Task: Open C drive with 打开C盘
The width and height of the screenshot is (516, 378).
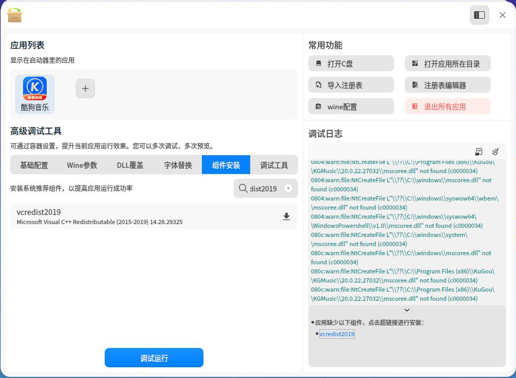Action: [351, 63]
